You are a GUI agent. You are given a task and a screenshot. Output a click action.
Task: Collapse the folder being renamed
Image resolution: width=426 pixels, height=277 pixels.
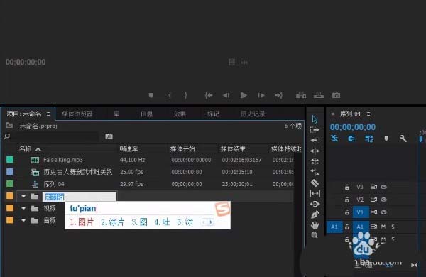[23, 196]
